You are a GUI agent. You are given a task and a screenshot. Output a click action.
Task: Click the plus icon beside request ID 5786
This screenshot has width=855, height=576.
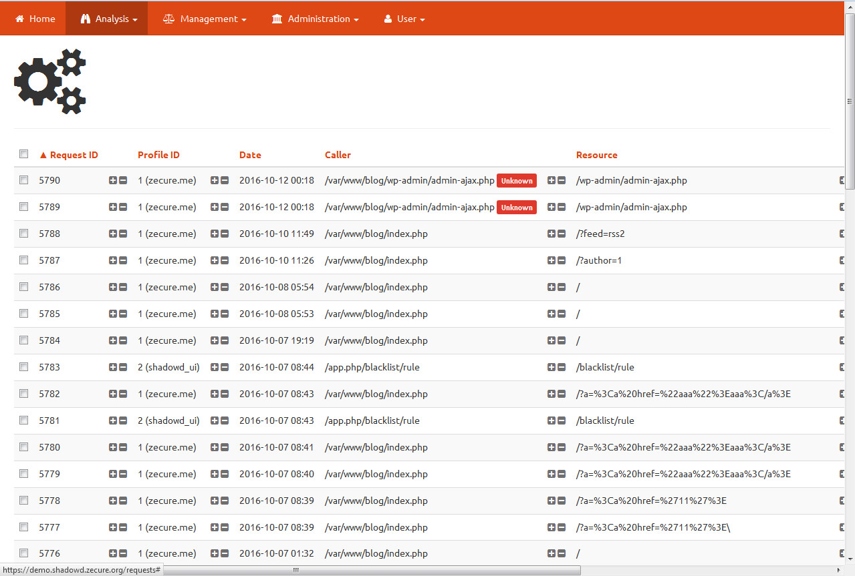[x=113, y=287]
